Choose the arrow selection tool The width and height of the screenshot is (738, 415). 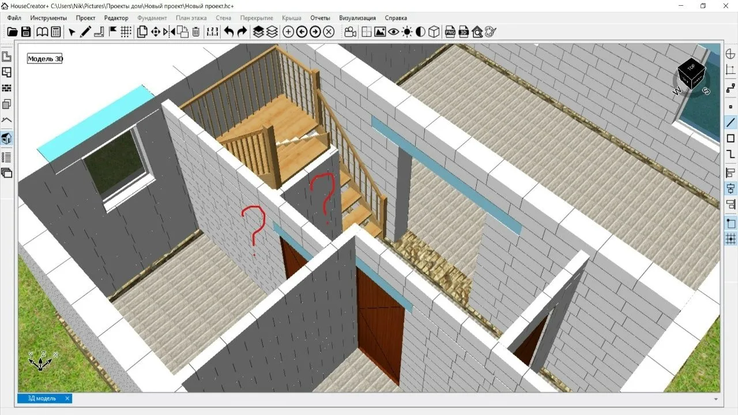(x=71, y=32)
